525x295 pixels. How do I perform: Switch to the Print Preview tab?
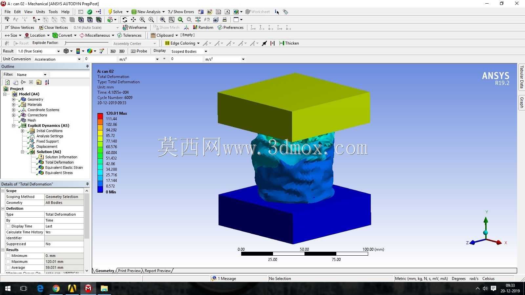[x=129, y=271]
